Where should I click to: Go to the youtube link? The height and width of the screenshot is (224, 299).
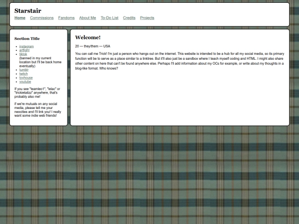(25, 82)
